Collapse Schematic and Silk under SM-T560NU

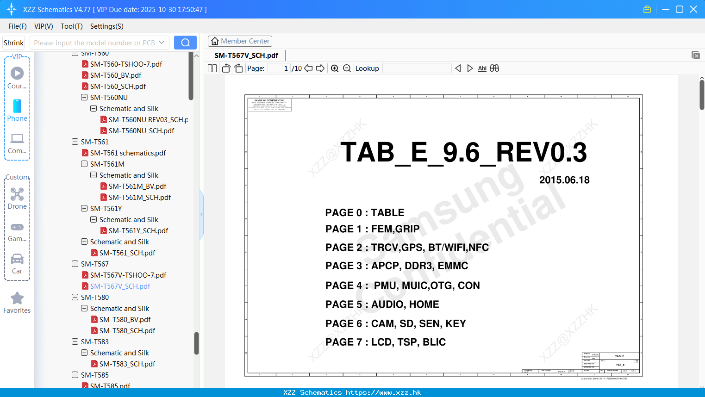point(94,108)
